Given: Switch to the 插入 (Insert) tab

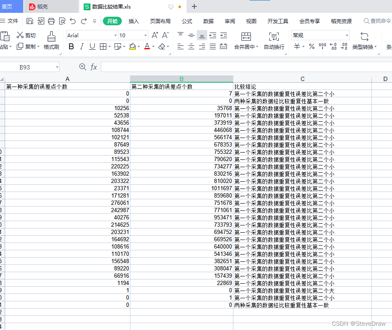Looking at the screenshot, I should coord(133,21).
